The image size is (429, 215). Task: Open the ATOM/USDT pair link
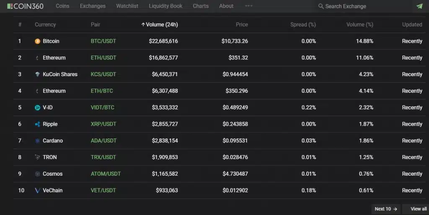coord(106,174)
